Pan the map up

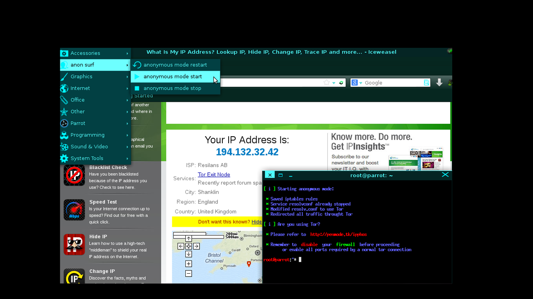click(189, 238)
